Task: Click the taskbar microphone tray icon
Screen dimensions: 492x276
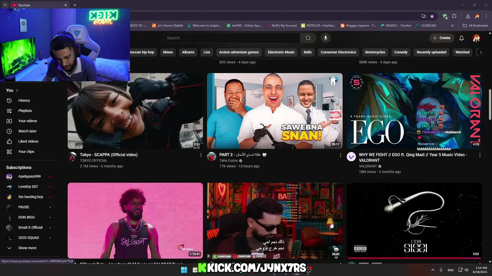Action: [441, 270]
